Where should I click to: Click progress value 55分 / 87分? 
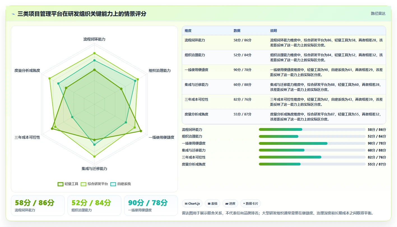[377, 164]
